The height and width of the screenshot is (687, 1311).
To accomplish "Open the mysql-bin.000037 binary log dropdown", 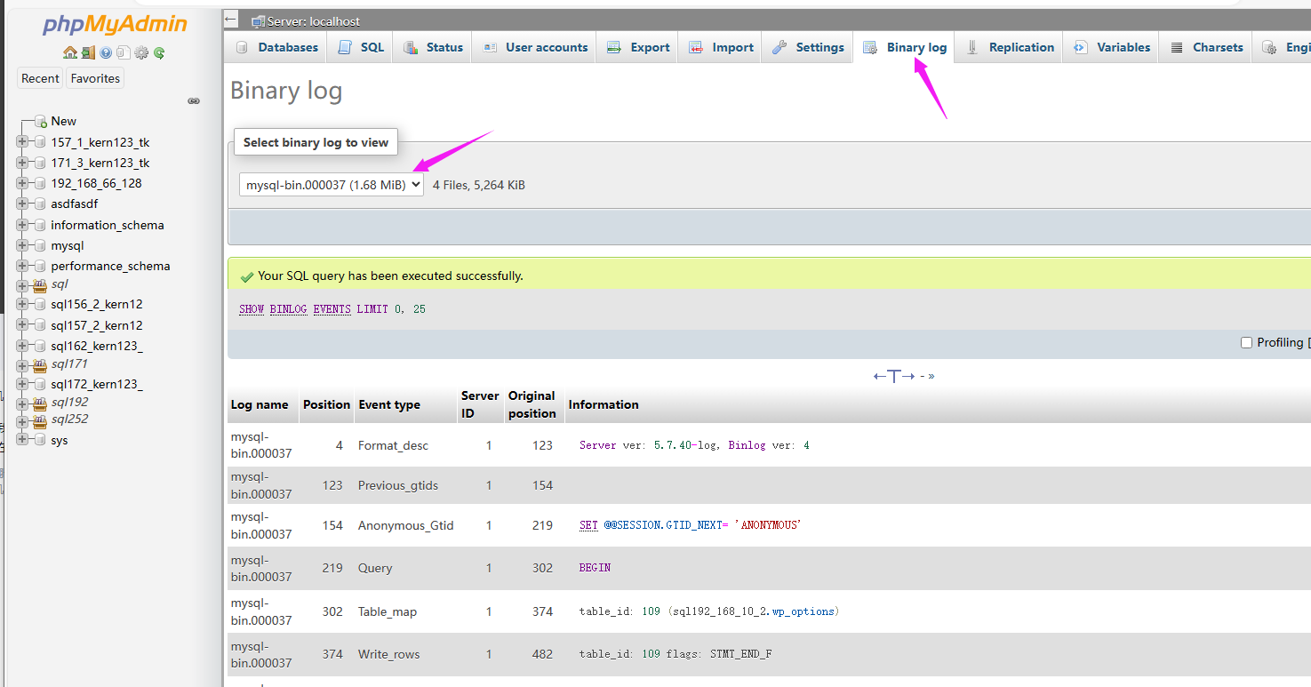I will [x=332, y=185].
